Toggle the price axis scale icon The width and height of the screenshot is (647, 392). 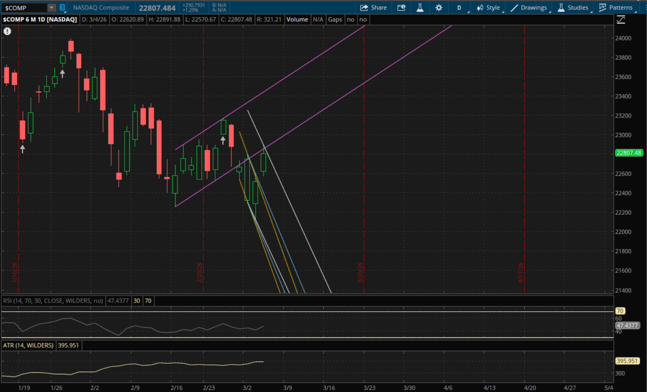tap(621, 20)
